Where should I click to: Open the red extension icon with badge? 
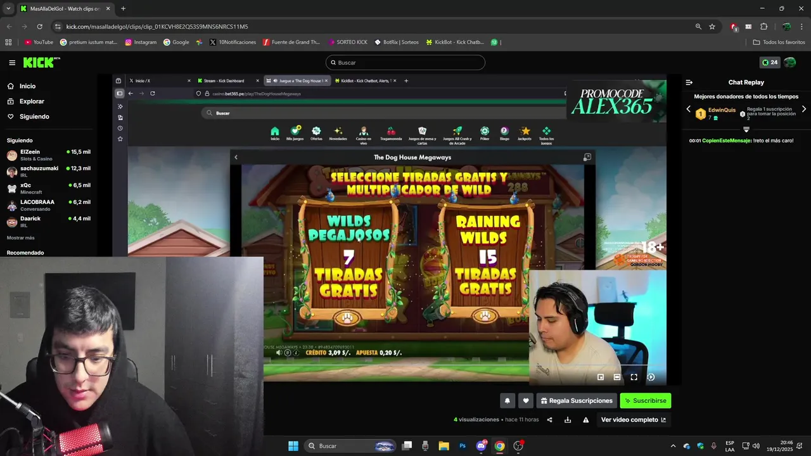click(x=733, y=27)
